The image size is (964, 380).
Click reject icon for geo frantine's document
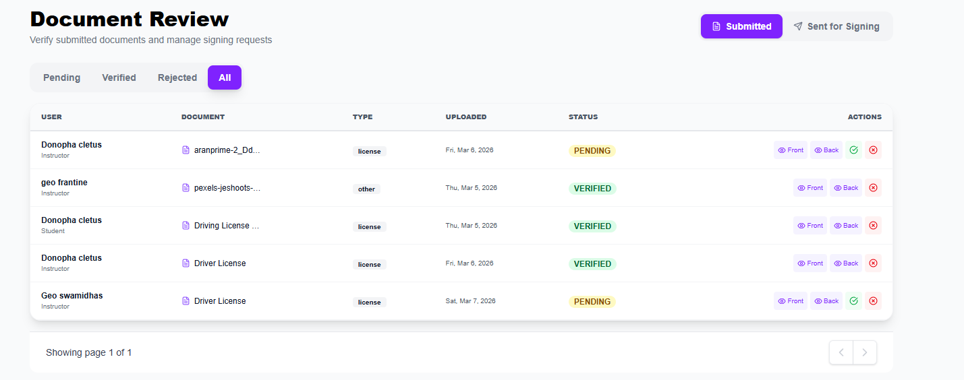click(873, 188)
